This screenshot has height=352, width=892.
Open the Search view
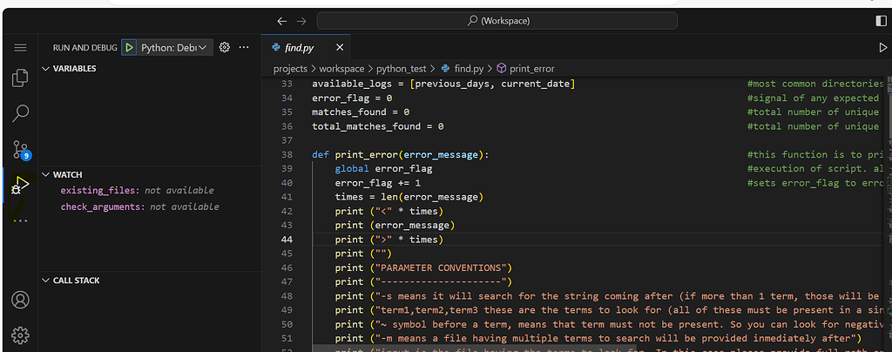click(x=21, y=113)
